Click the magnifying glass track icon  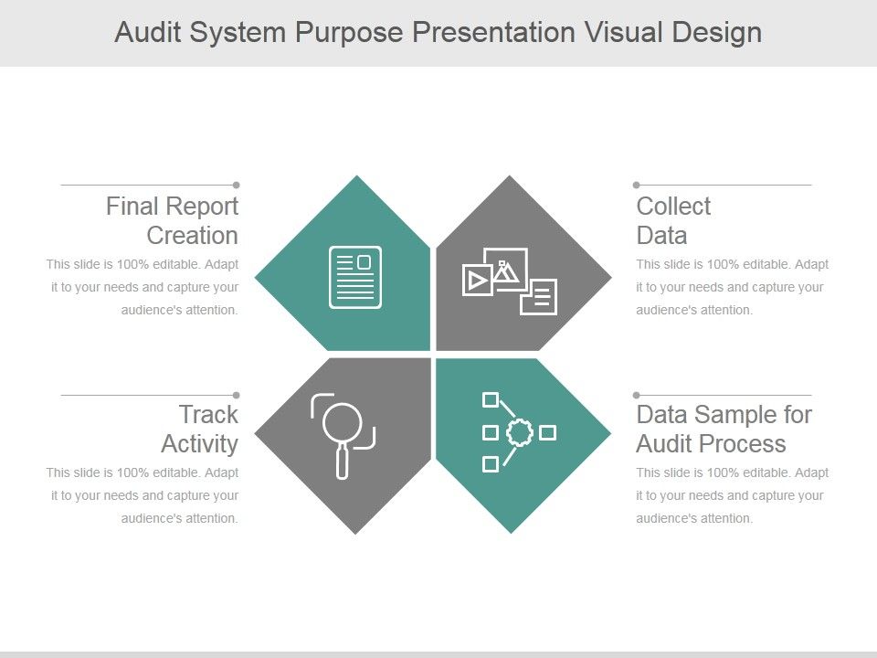pos(343,436)
